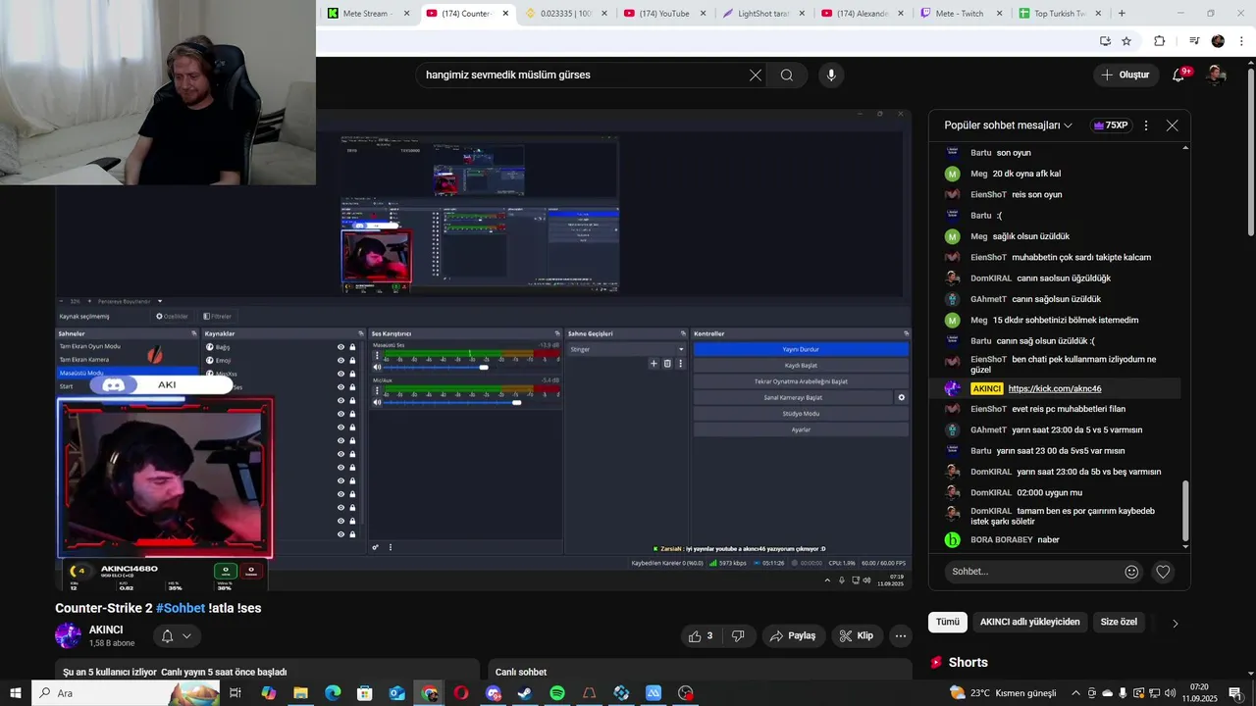Open chat more options (three dots)
Screen dimensions: 1256x706
pos(1145,126)
